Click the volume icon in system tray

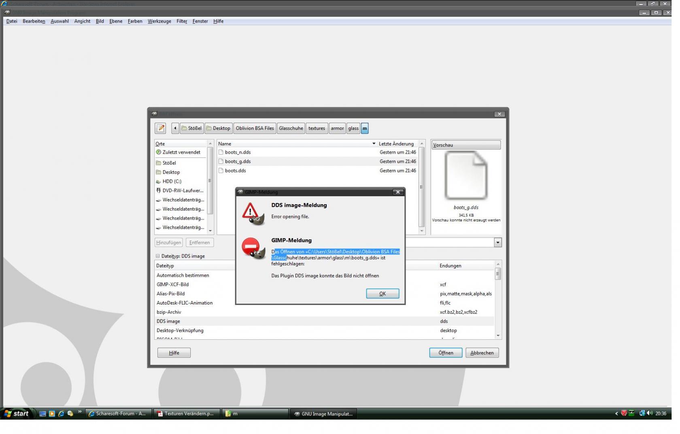pyautogui.click(x=650, y=413)
